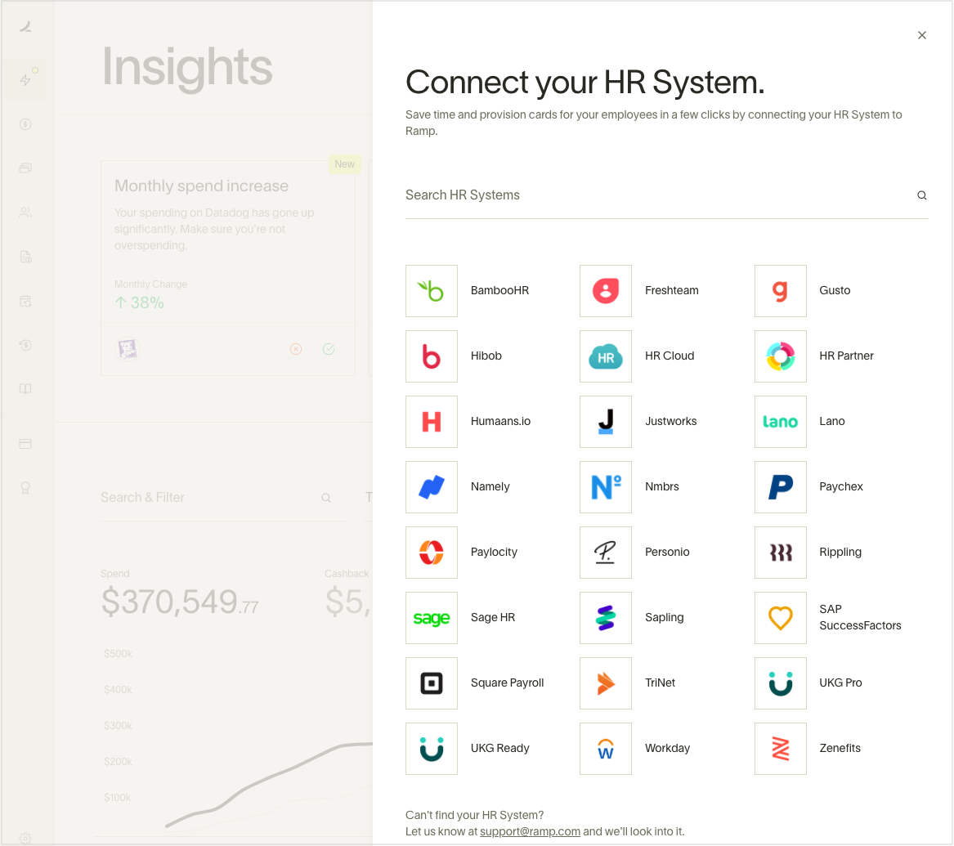Pick the TriNet logo tile
The image size is (954, 846).
coord(606,683)
